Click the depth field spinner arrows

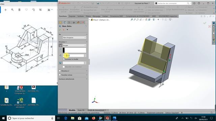pos(85,55)
